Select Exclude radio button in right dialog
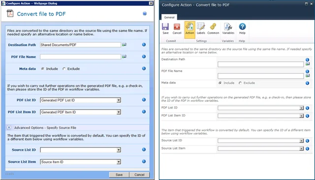The image size is (315, 180). coord(240,83)
